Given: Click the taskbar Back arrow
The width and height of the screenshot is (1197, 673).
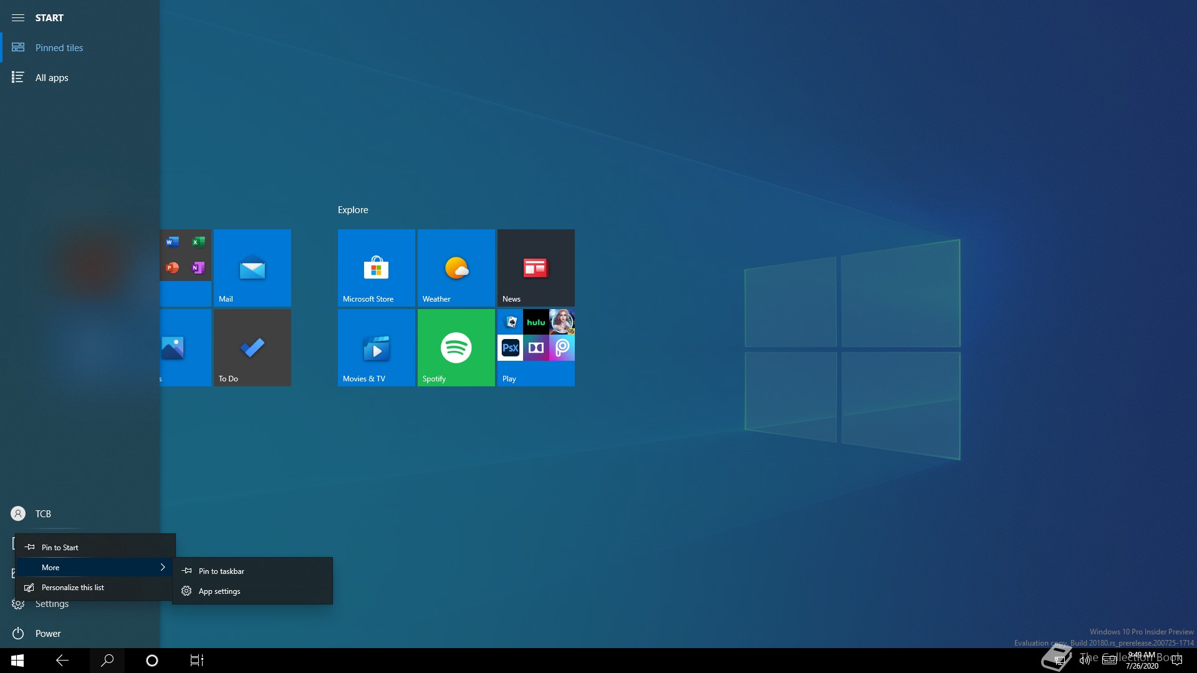Looking at the screenshot, I should (x=62, y=661).
